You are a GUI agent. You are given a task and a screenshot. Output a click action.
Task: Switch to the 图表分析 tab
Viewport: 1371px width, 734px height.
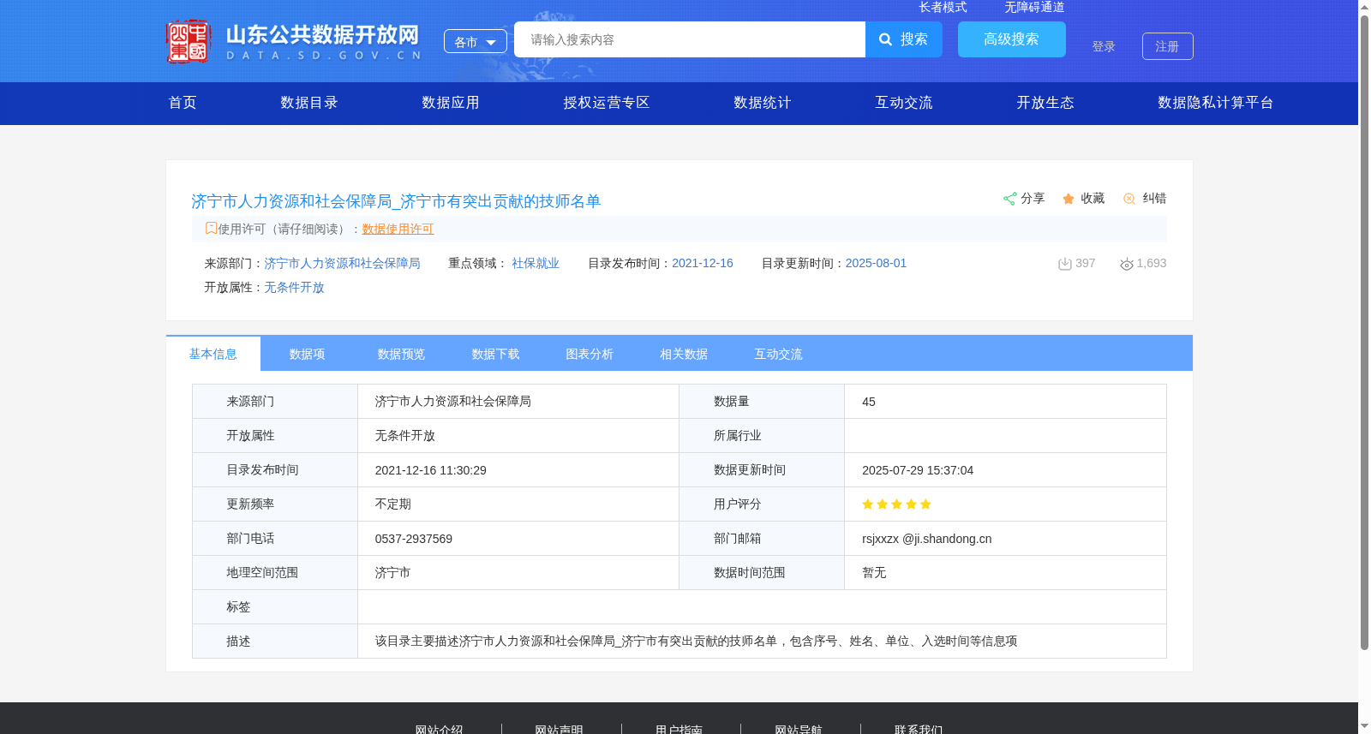[590, 354]
